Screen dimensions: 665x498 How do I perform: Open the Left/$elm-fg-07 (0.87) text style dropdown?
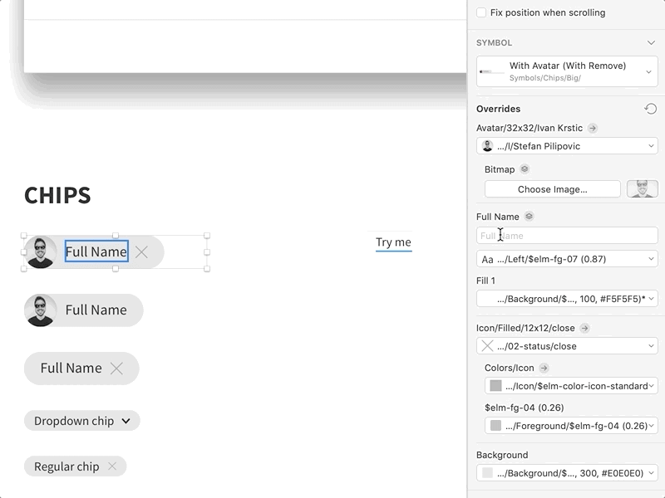(567, 259)
